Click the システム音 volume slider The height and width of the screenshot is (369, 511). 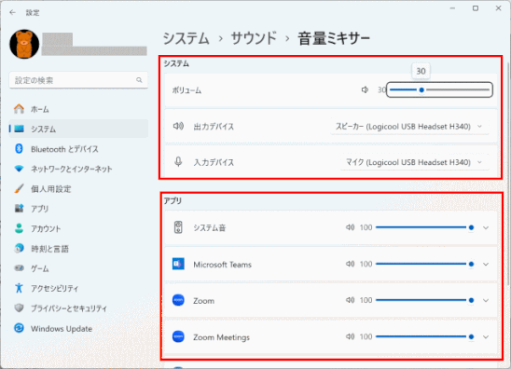pyautogui.click(x=425, y=227)
